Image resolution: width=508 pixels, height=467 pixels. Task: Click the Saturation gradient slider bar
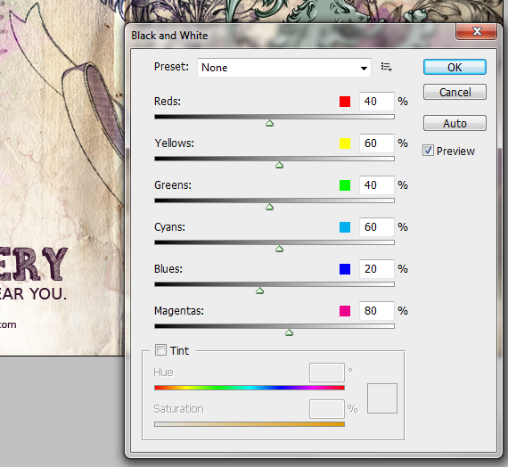tap(250, 424)
